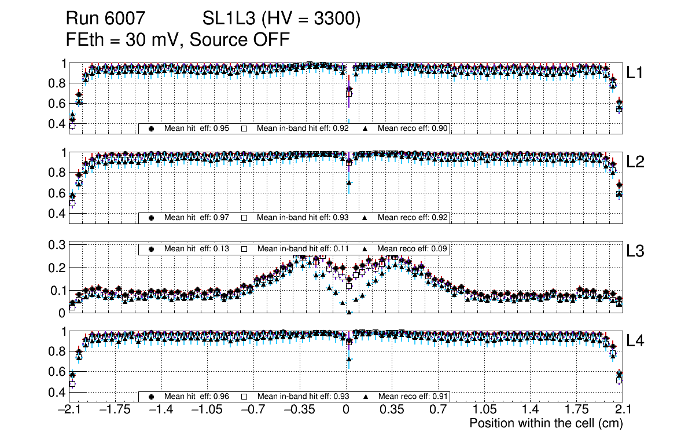Screen dimensions: 692x447
Task: Select "Mean hit eff: 0.13" in L3 legend
Action: pyautogui.click(x=197, y=248)
